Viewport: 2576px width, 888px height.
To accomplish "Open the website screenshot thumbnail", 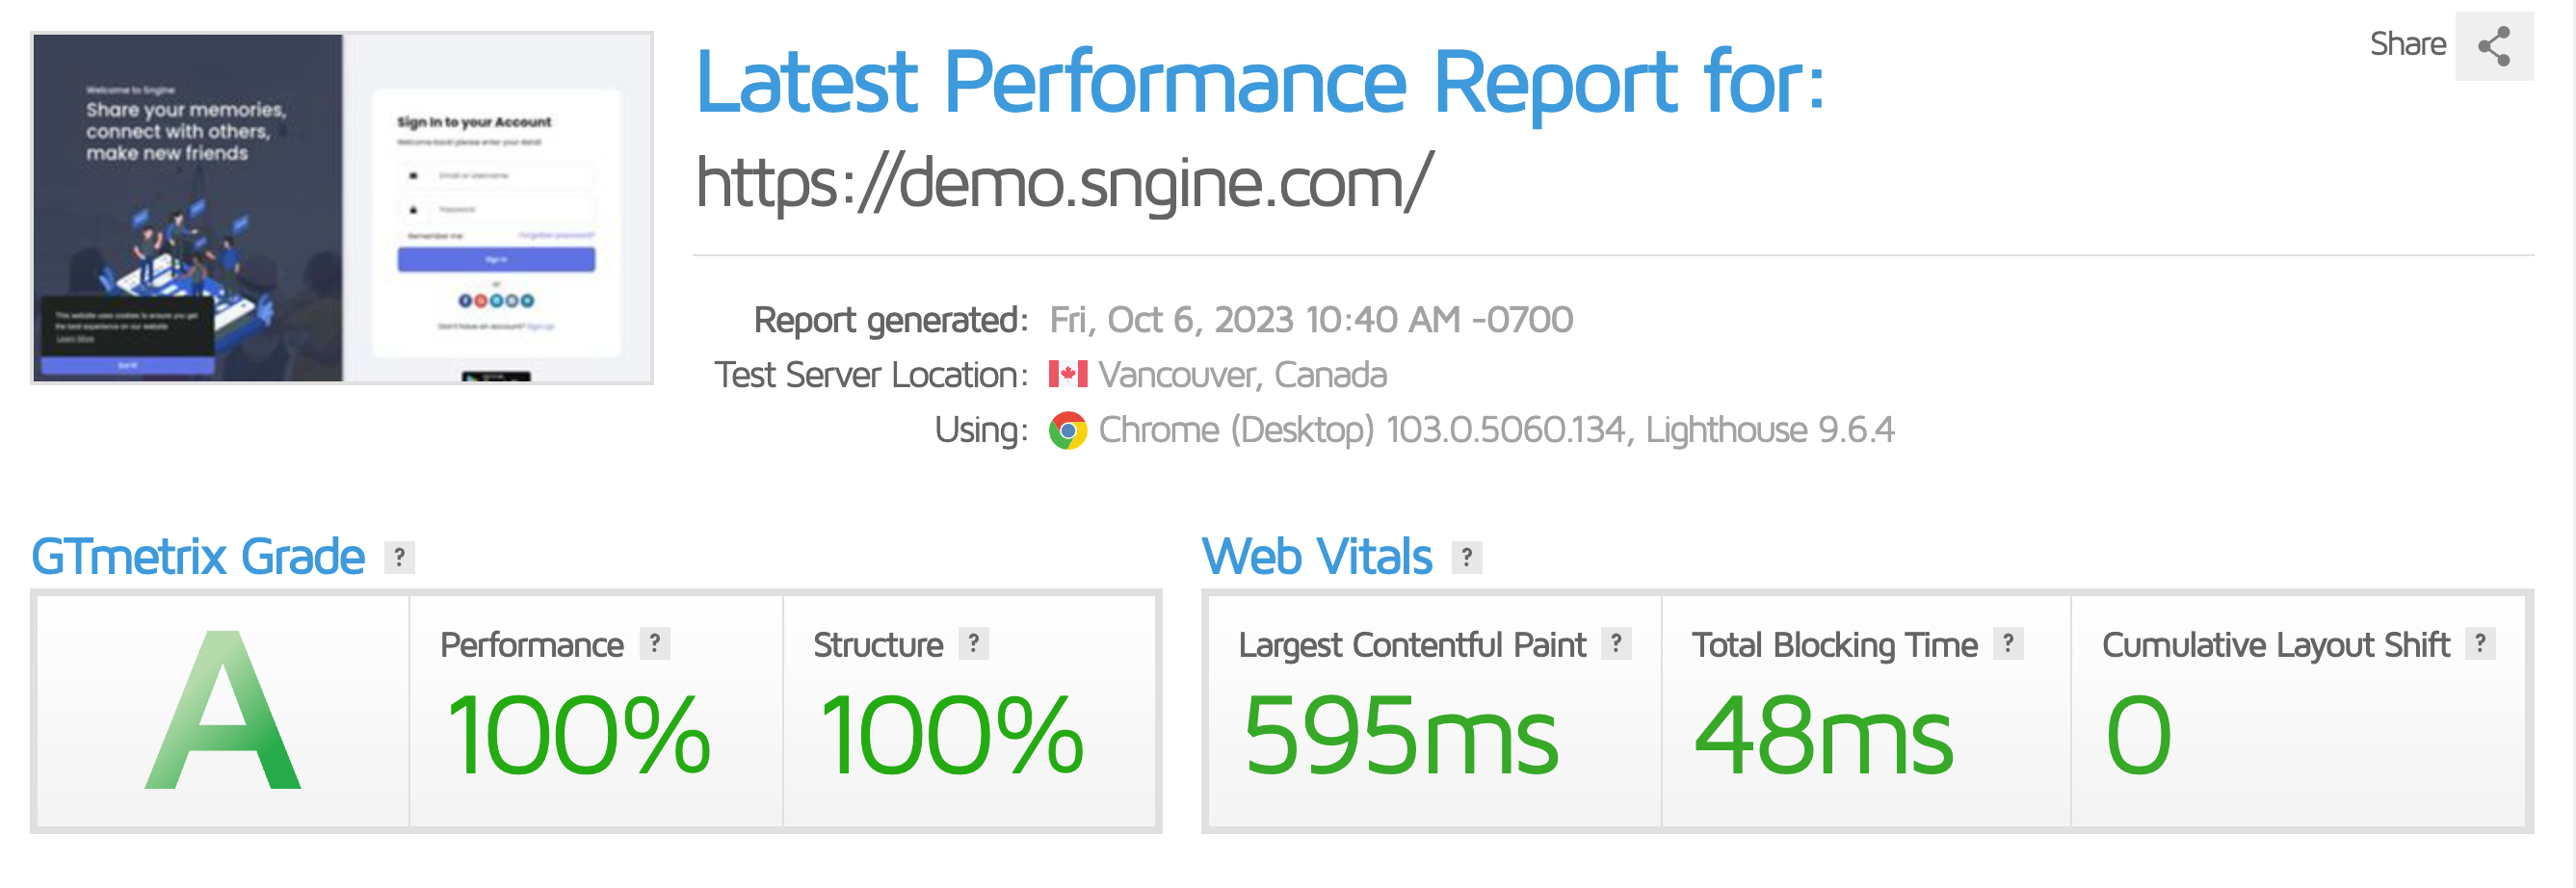I will (342, 208).
